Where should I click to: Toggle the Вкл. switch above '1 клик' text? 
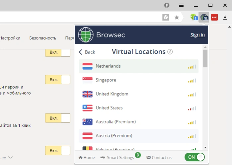58,118
